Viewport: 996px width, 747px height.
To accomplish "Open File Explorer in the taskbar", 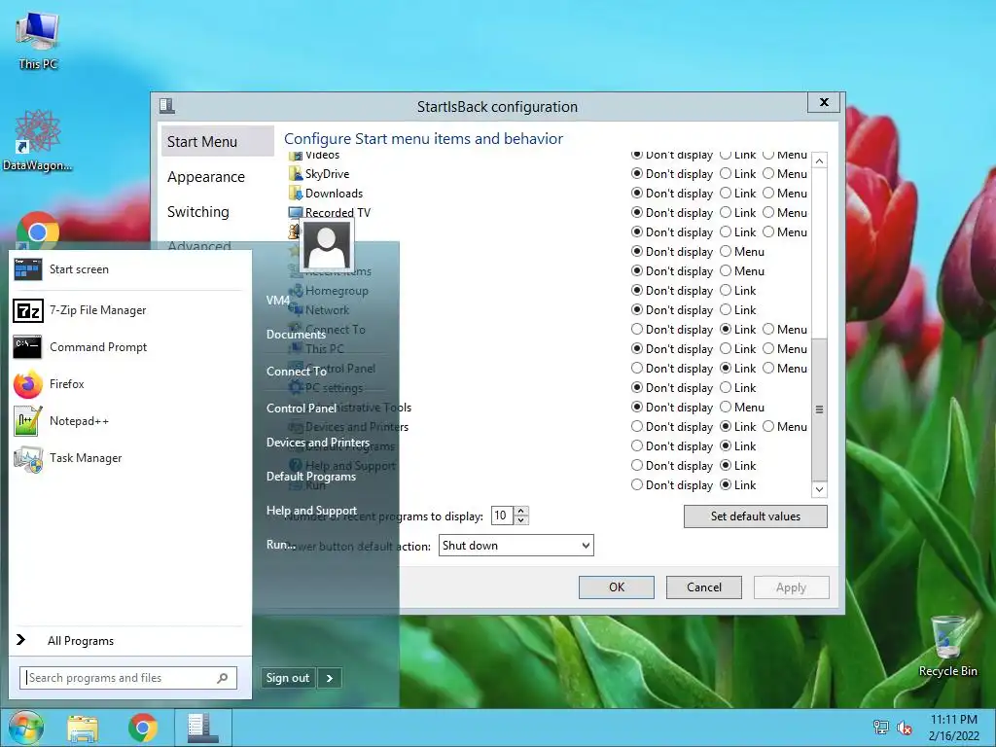I will pyautogui.click(x=84, y=728).
